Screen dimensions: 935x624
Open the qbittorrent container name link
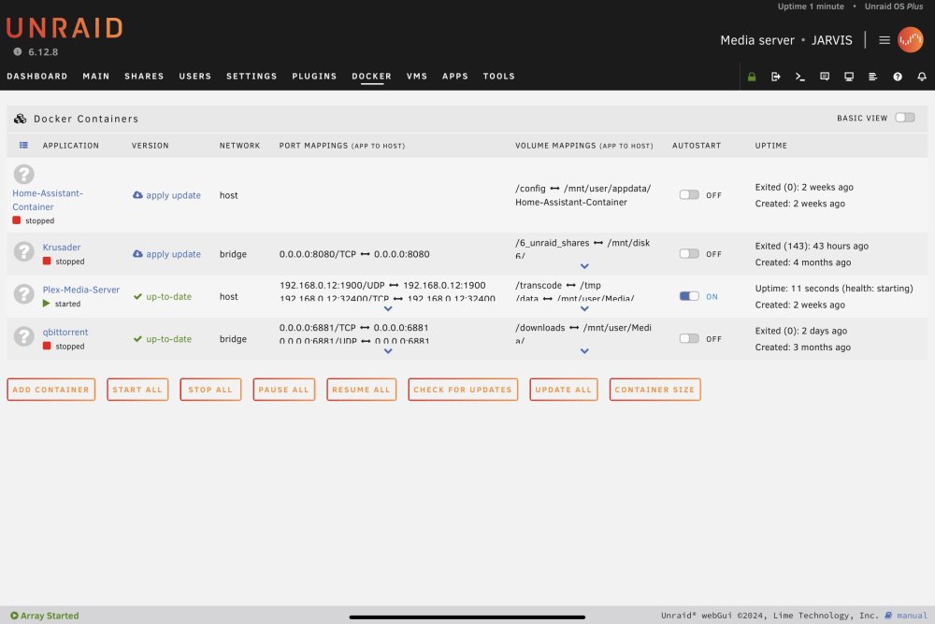tap(65, 332)
